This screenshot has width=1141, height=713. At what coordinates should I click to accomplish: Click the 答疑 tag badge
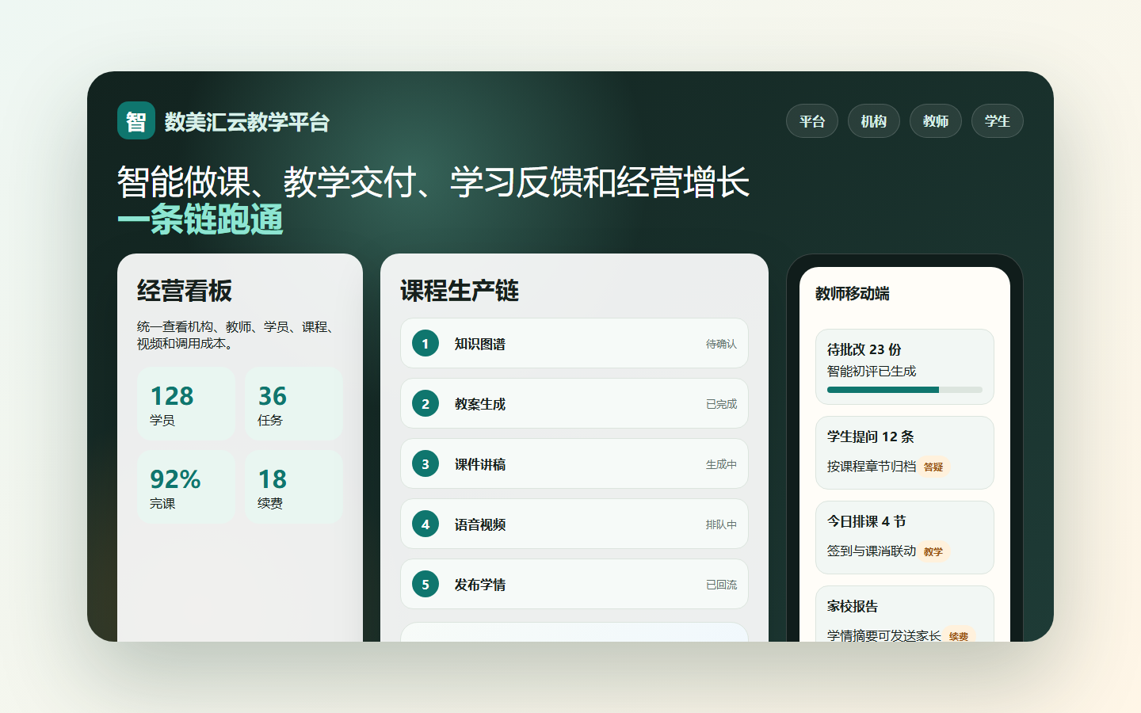(x=933, y=467)
